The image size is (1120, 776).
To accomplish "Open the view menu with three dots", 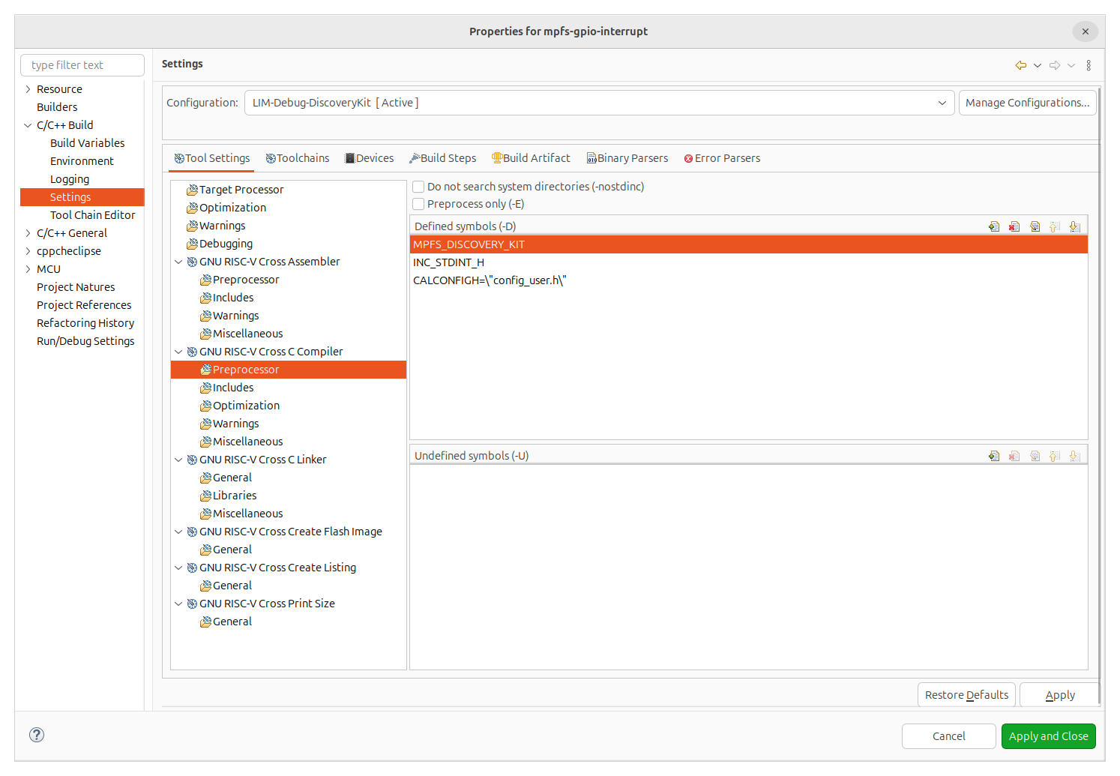I will pos(1089,65).
